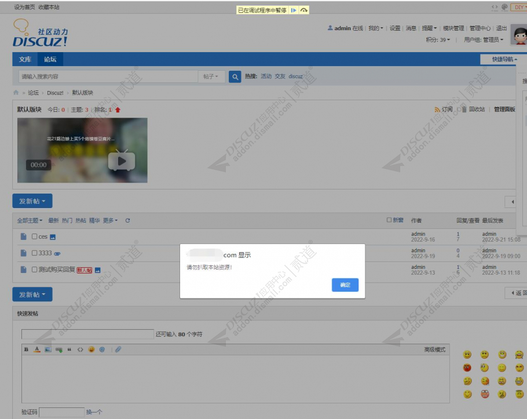Click the blue search magnifier button
The width and height of the screenshot is (527, 419).
click(x=235, y=76)
